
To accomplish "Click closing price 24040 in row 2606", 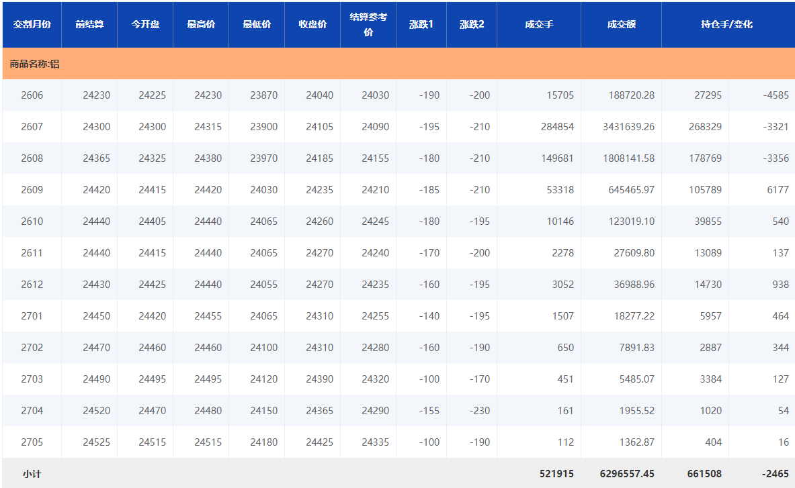I will 320,95.
